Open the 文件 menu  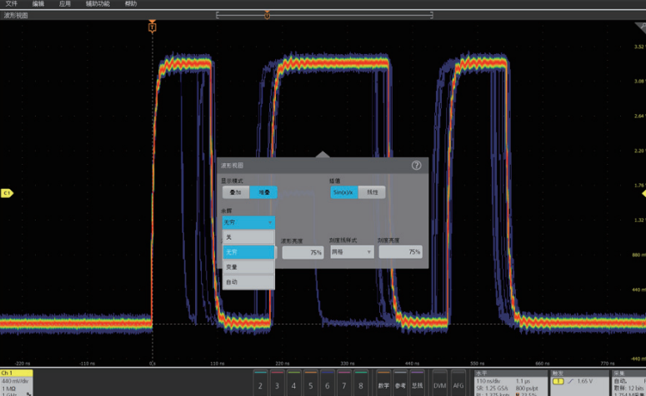[12, 4]
